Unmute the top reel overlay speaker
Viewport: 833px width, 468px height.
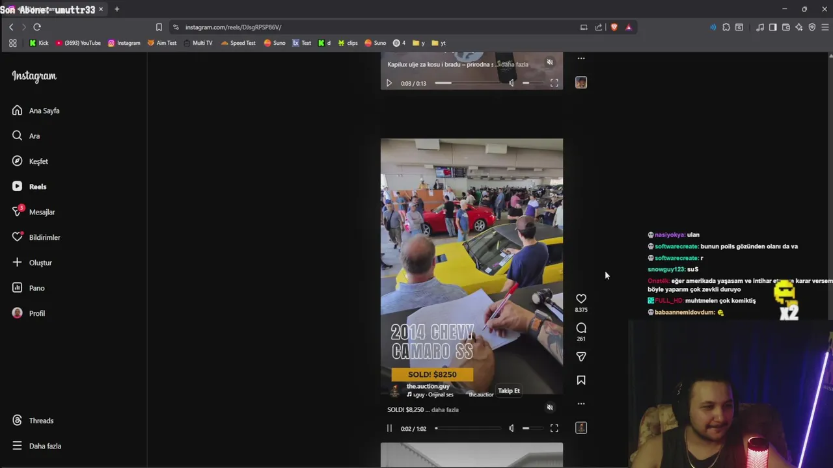(550, 62)
